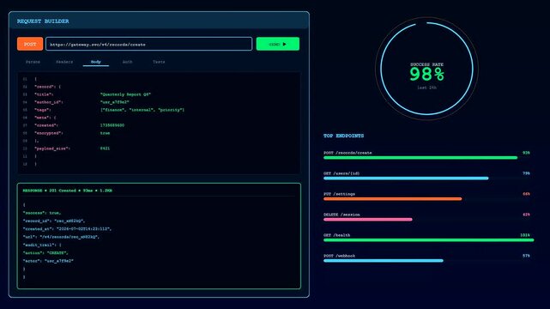The image size is (550, 309).
Task: Click the REQUEST BUILDER panel title
Action: (x=43, y=21)
